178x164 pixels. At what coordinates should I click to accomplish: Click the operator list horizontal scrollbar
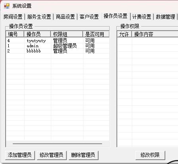(x=57, y=144)
